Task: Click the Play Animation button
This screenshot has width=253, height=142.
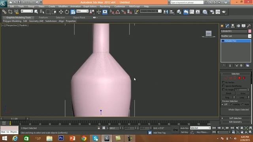Action: point(223,128)
